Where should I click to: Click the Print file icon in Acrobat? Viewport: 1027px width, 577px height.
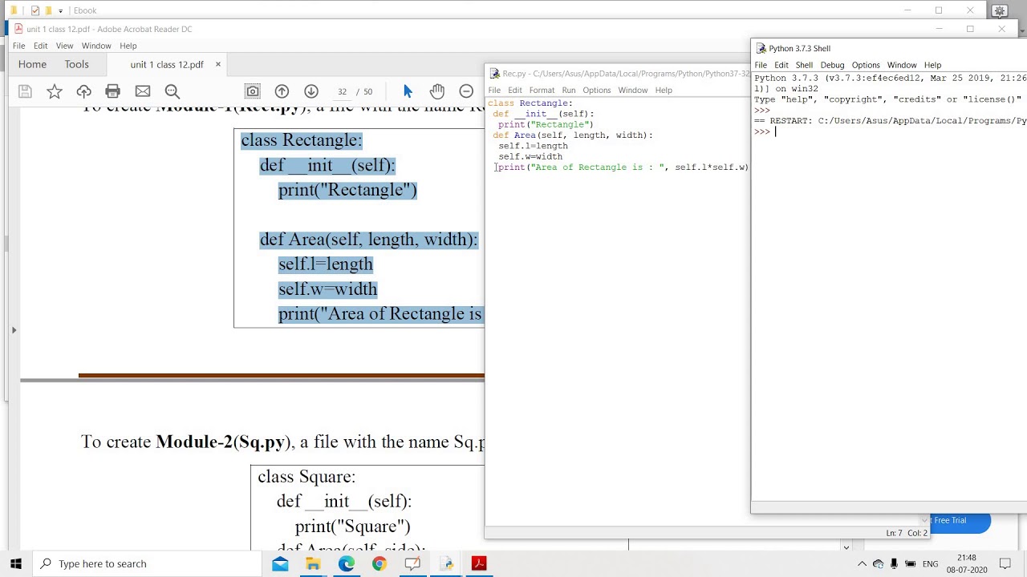pyautogui.click(x=113, y=91)
